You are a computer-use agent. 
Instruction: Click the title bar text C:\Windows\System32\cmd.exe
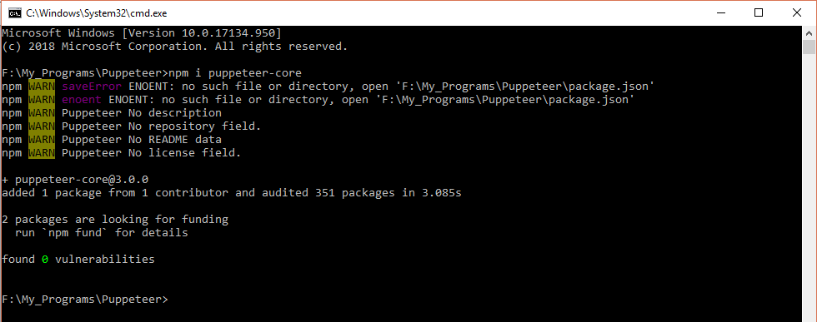coord(97,13)
